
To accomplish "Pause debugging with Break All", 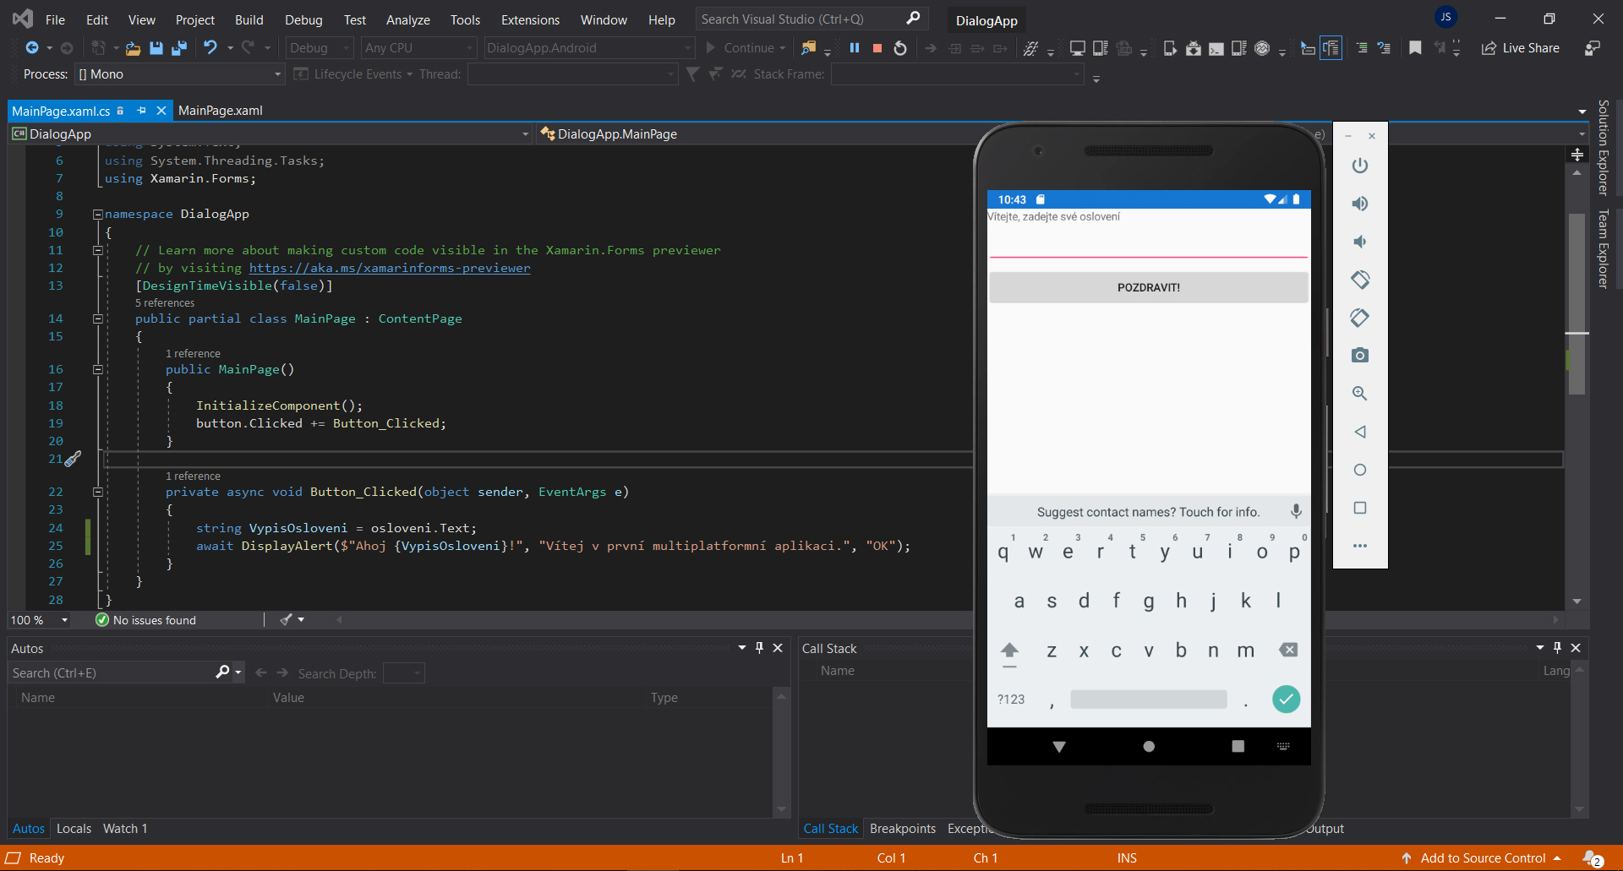I will (x=855, y=48).
